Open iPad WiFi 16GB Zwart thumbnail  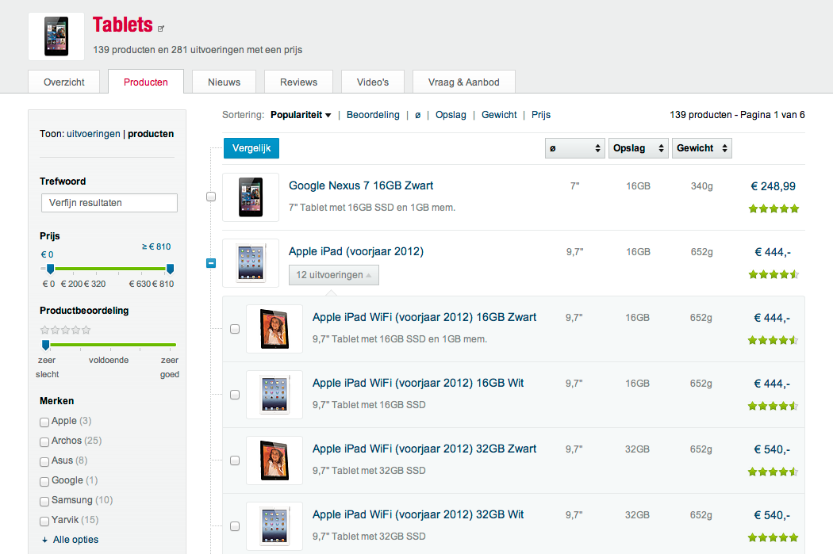[274, 329]
